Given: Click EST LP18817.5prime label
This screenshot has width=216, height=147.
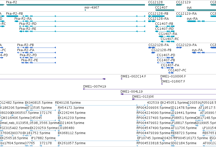Looking at the screenshot, I should pyautogui.click(x=183, y=123).
